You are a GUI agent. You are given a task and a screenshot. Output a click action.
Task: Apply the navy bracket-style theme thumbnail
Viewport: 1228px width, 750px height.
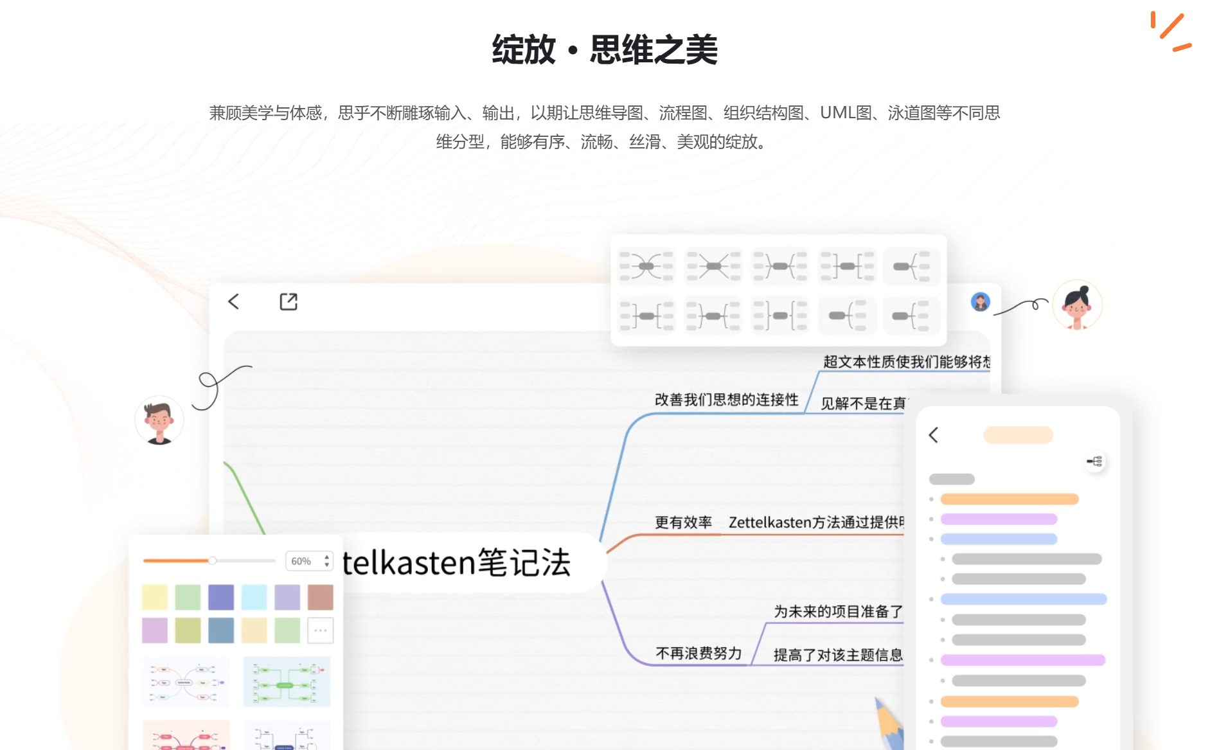(287, 735)
